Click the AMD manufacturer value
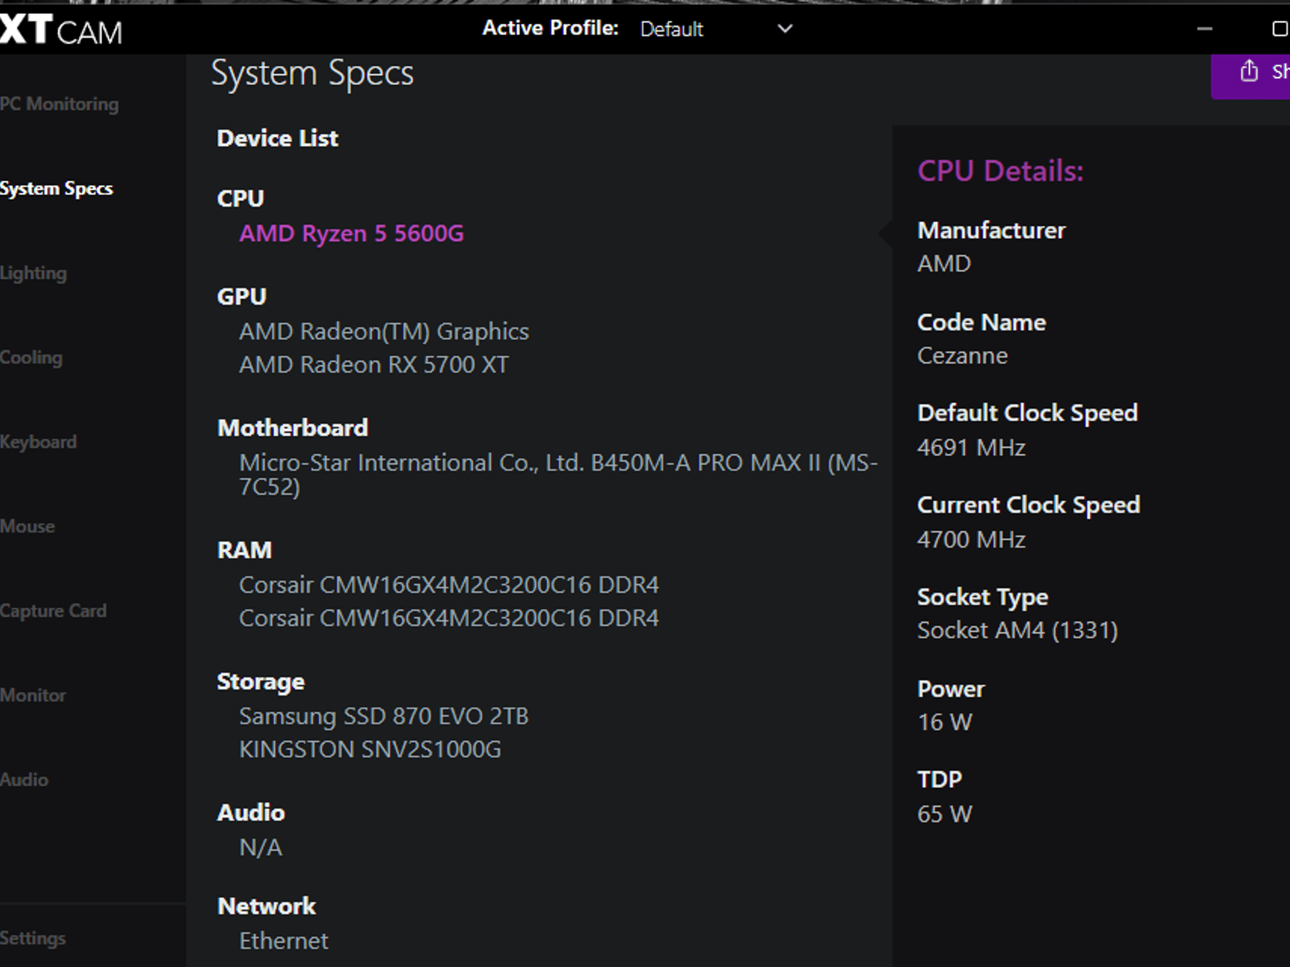 pyautogui.click(x=944, y=264)
